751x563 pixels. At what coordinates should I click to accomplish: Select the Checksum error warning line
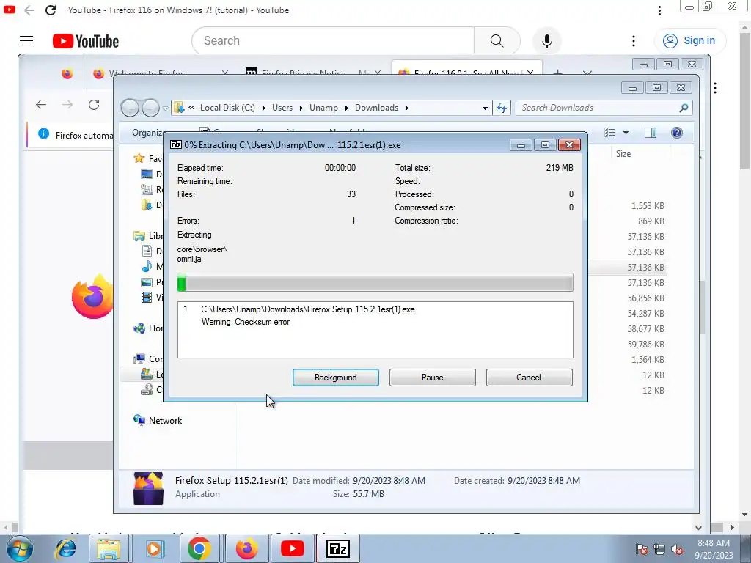pyautogui.click(x=245, y=322)
